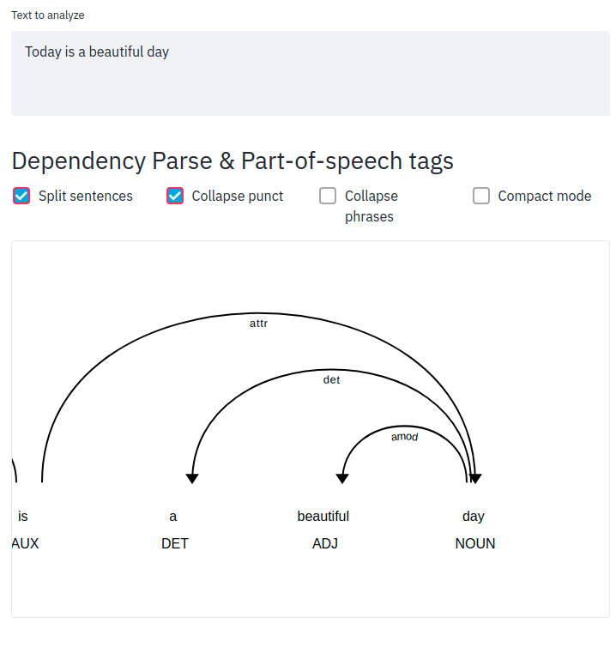Click the AUX part-of-speech tag
Viewport: 616px width, 648px height.
25,543
